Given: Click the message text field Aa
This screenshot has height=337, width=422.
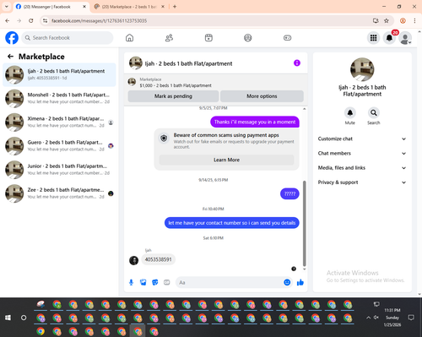Looking at the screenshot, I should click(230, 282).
